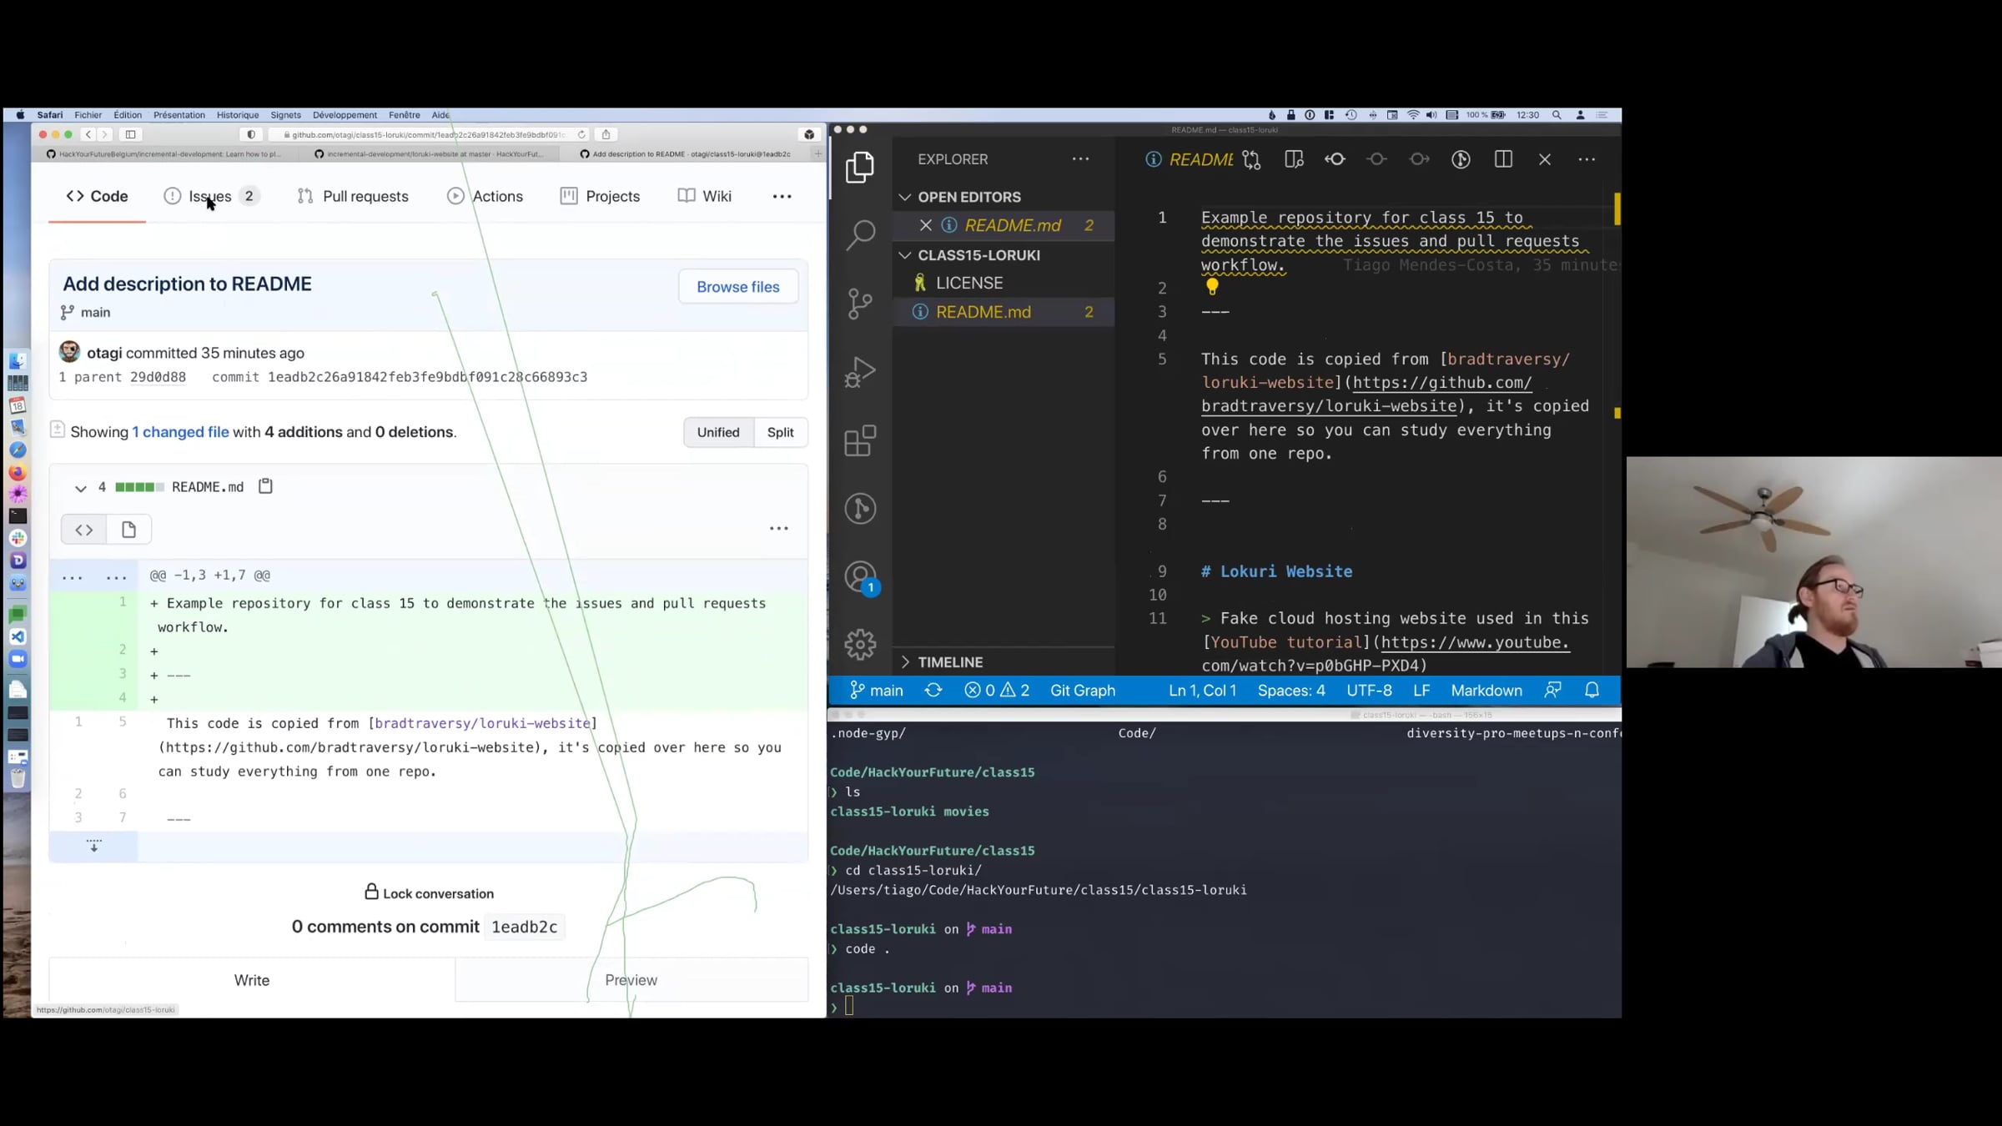Reload the GitHub page in Safari

[x=581, y=134]
